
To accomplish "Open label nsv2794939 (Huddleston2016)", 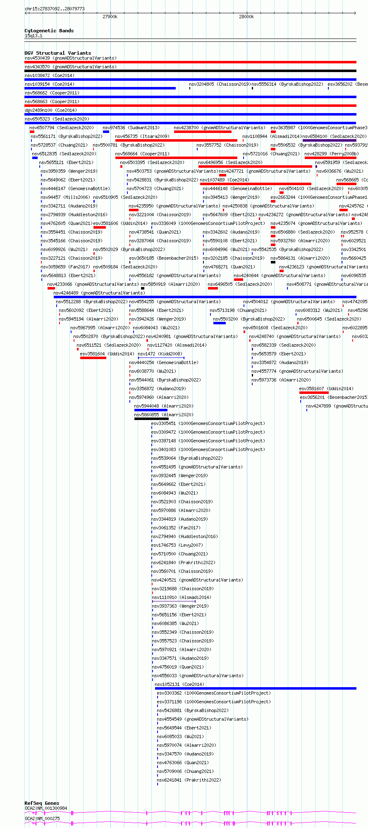I will coord(74,215).
